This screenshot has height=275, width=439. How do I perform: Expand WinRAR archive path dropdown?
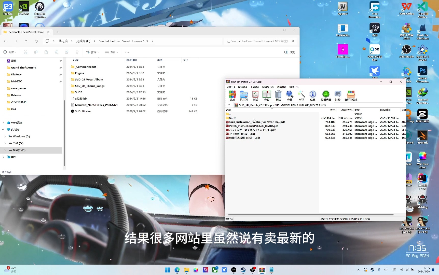[x=404, y=105]
